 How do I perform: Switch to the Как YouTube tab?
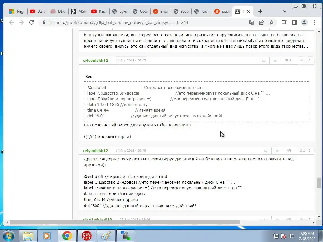coord(99,11)
